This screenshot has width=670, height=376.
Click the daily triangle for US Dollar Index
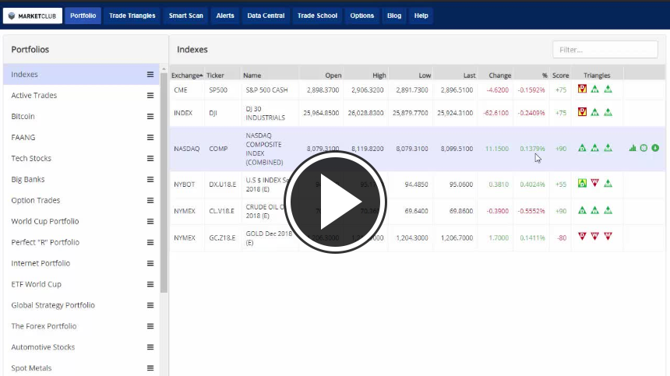coord(582,184)
